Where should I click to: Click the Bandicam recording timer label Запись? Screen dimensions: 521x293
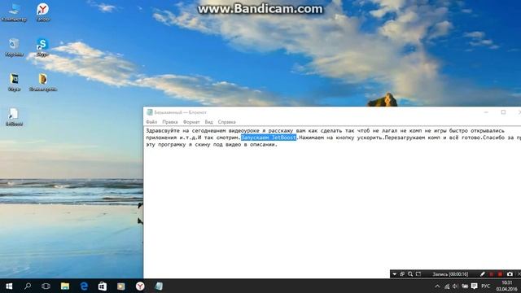pos(450,274)
